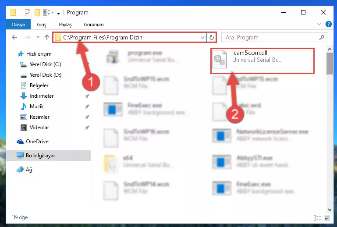Click the İndirmeler download arrow icon
The image size is (337, 227).
click(x=23, y=96)
